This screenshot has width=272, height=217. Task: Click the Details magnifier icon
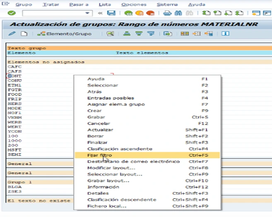click(110, 33)
